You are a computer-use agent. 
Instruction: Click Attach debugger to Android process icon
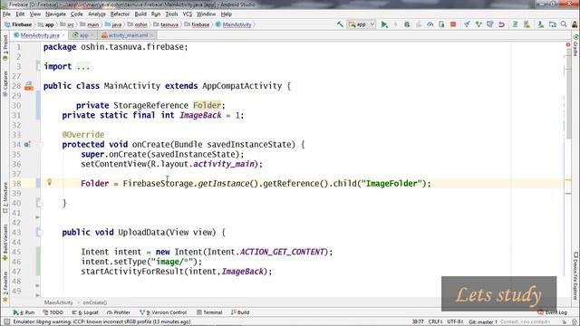coord(441,24)
